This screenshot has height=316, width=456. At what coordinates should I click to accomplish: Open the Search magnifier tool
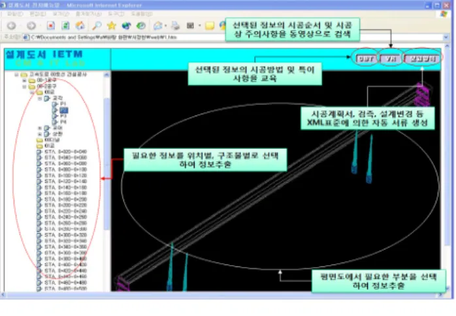[x=97, y=26]
